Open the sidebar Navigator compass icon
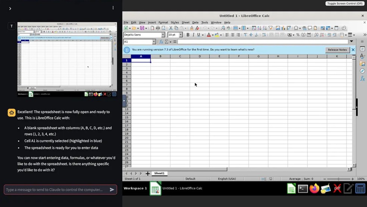 [362, 71]
